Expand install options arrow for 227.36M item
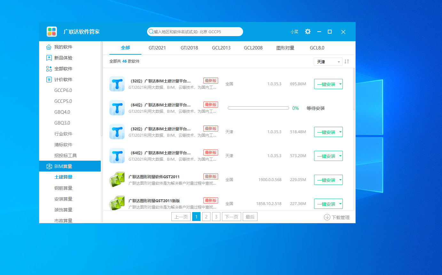Screen dimensions: 442x275 340,204
